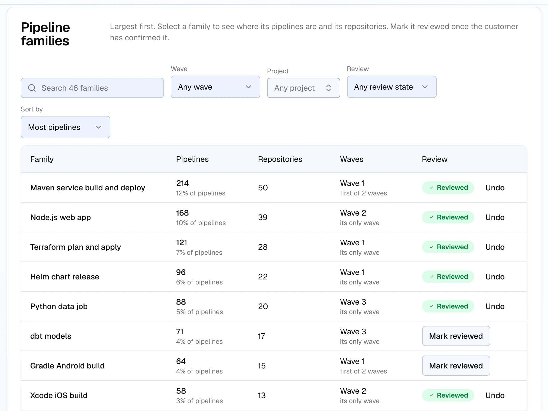
Task: Click the 168 pipelines count
Action: point(182,213)
